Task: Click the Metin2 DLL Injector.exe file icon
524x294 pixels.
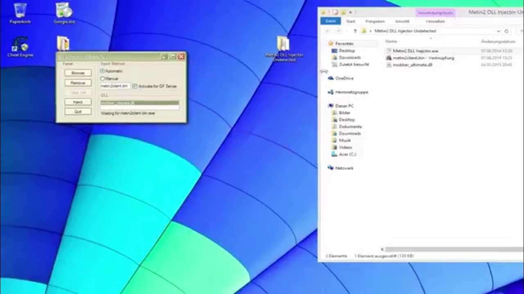Action: [x=389, y=51]
